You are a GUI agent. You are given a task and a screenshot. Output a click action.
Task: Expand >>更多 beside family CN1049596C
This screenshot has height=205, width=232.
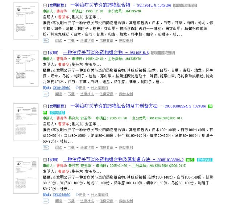(x=80, y=88)
